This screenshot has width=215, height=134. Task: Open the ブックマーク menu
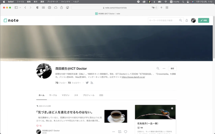(53, 2)
